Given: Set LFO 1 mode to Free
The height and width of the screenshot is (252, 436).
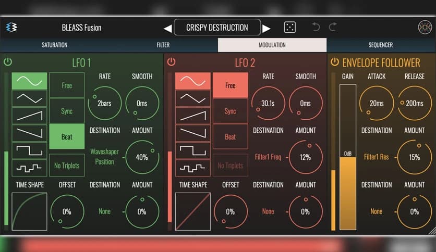Looking at the screenshot, I should tap(67, 85).
